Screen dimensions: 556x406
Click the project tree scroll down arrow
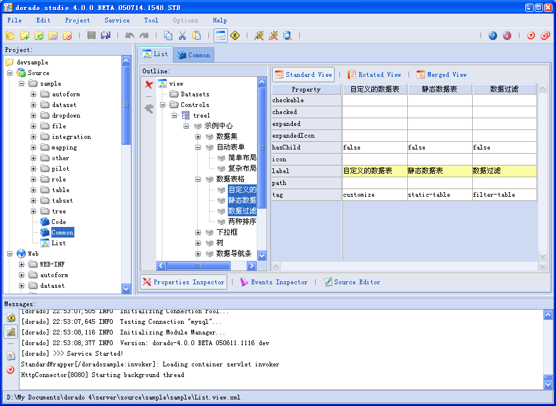coord(126,288)
